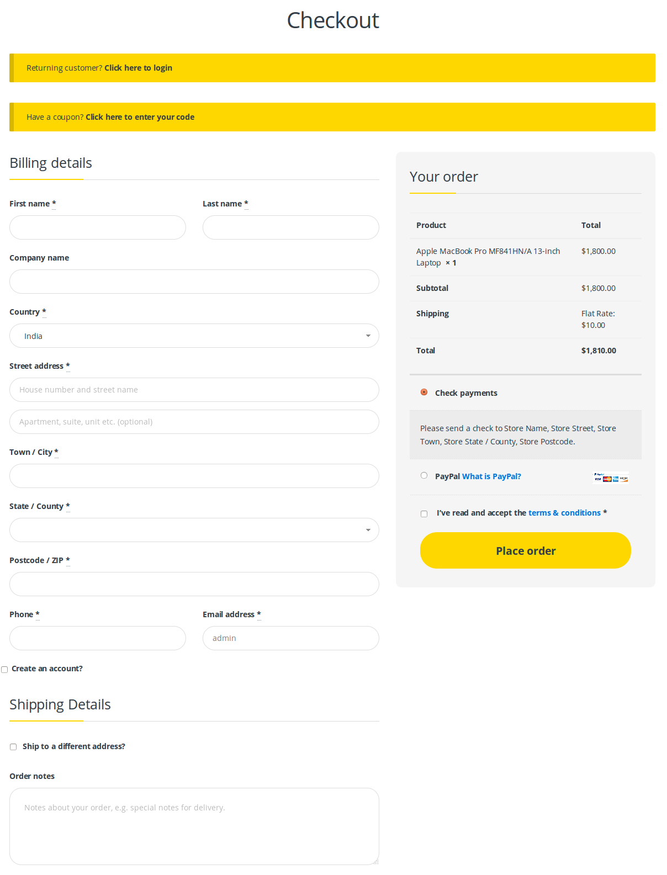Enable Create an account checkbox
The height and width of the screenshot is (875, 667).
pos(4,670)
